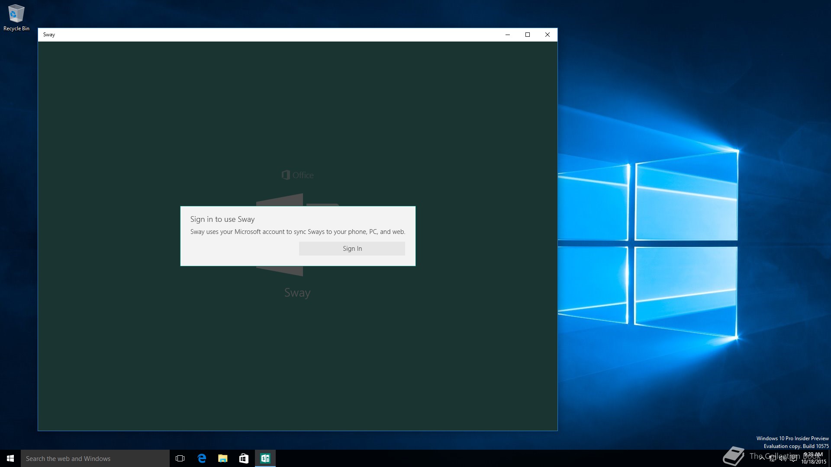Image resolution: width=831 pixels, height=467 pixels.
Task: Open the network status tray icon
Action: (x=773, y=459)
